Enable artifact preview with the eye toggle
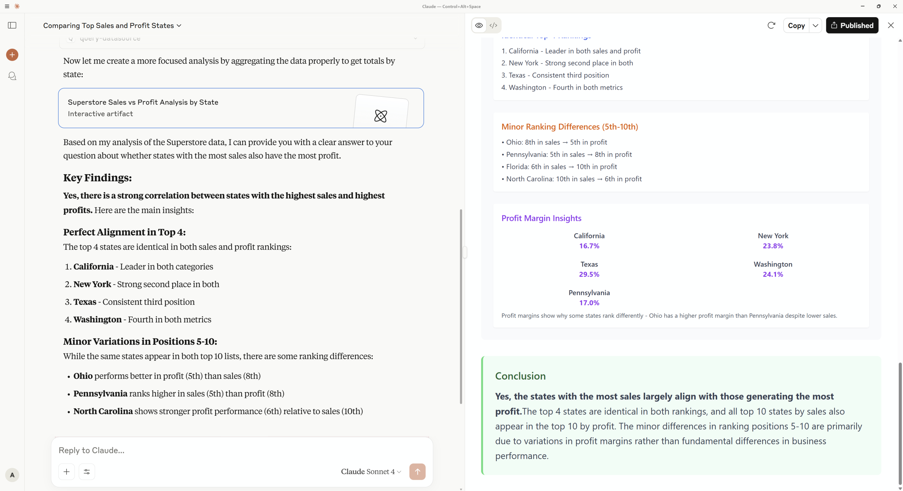The image size is (903, 491). tap(479, 25)
